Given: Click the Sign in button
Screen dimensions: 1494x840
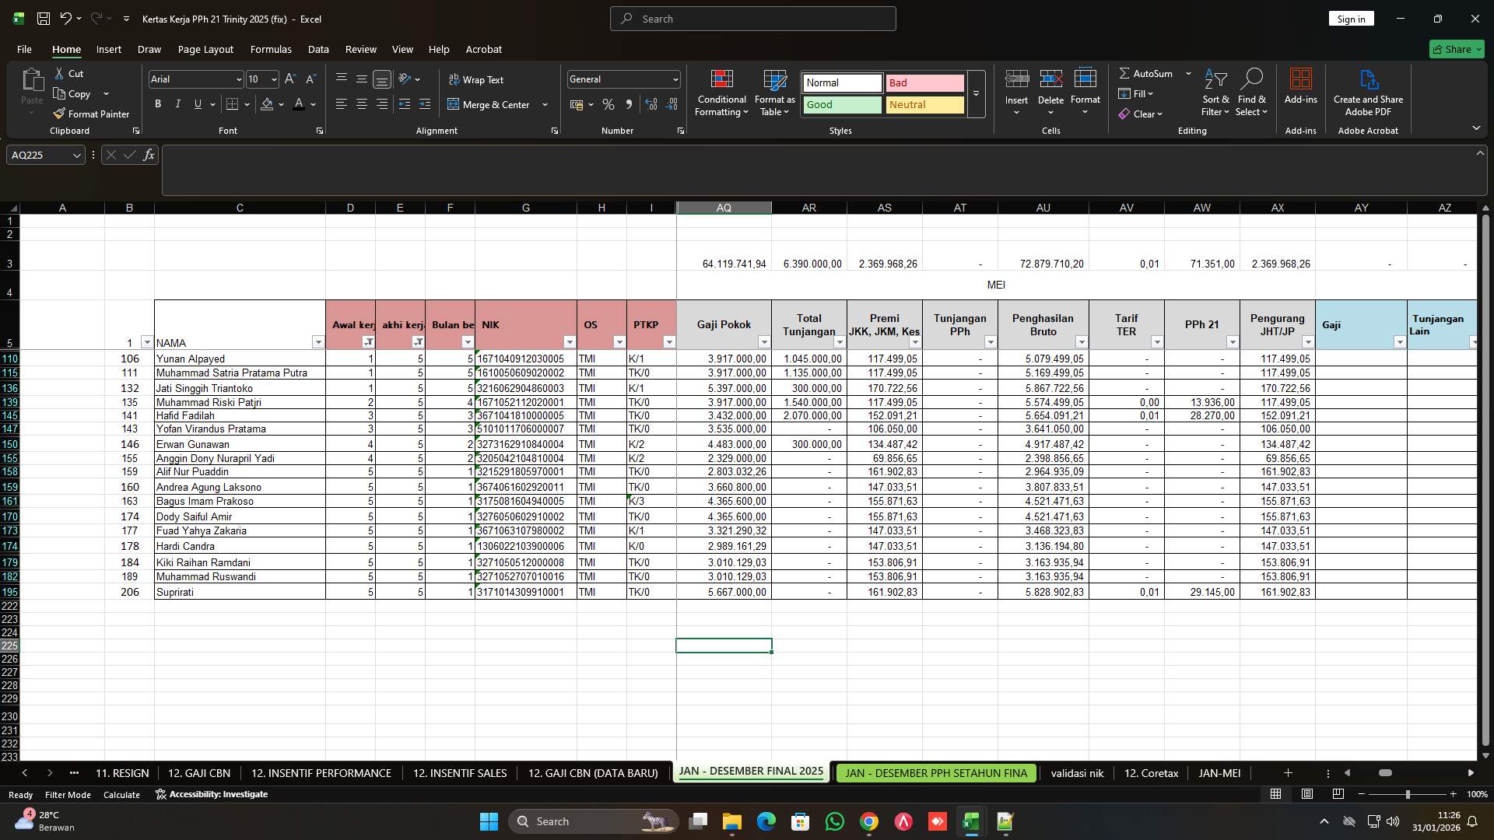Looking at the screenshot, I should (1352, 18).
